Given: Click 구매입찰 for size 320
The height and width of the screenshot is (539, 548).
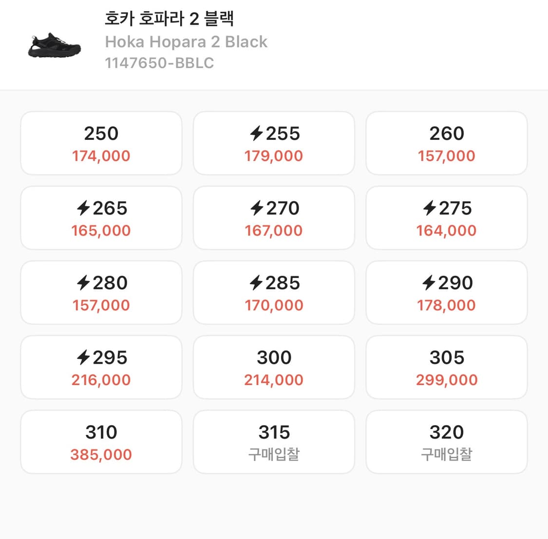Looking at the screenshot, I should 447,454.
